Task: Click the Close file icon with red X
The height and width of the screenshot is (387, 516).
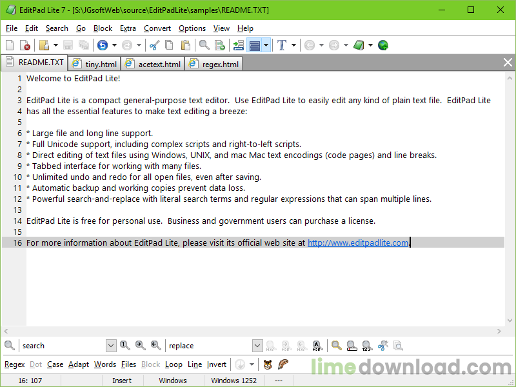Action: [25, 45]
